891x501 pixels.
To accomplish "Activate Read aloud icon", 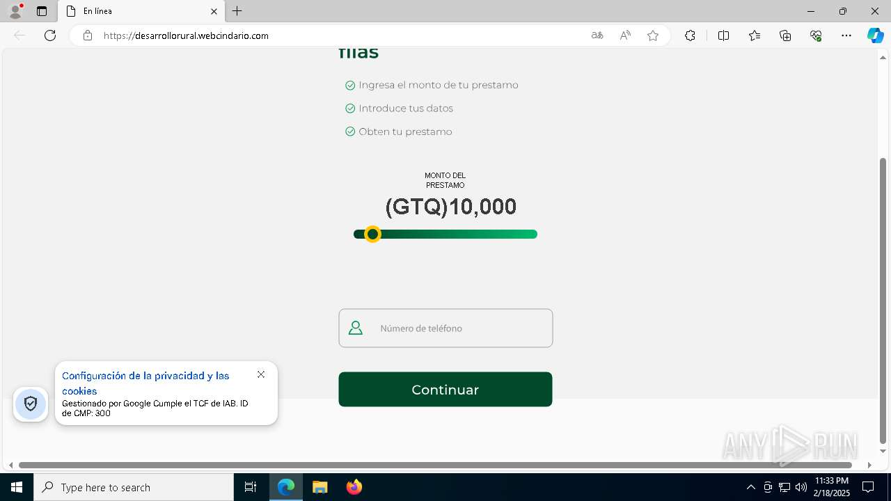I will pyautogui.click(x=625, y=35).
